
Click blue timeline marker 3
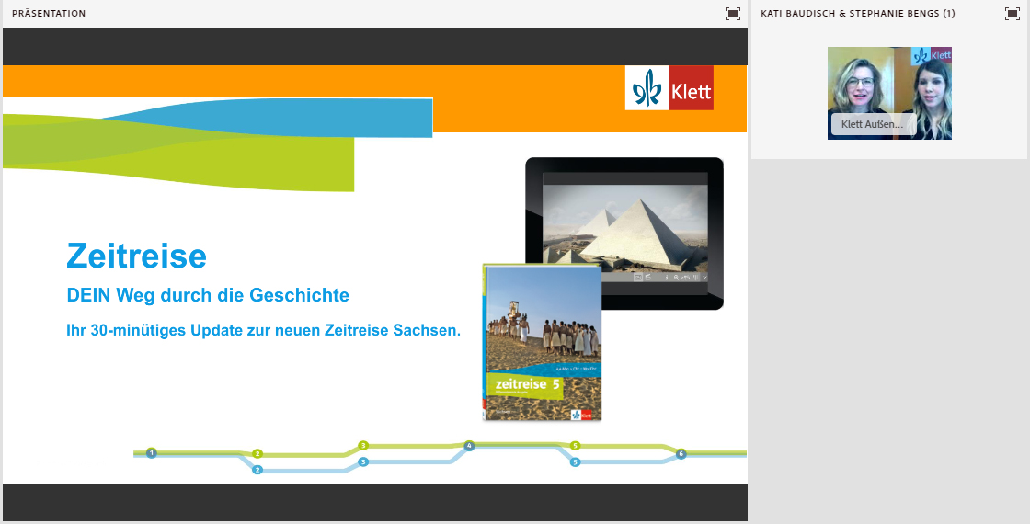[363, 462]
